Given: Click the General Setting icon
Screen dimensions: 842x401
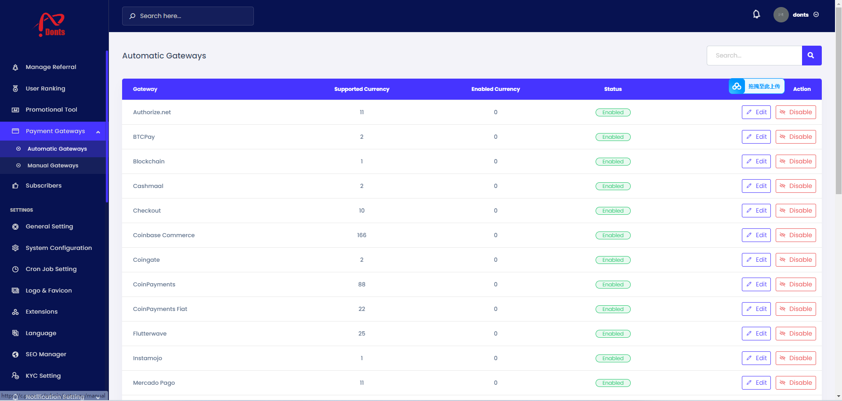Looking at the screenshot, I should [15, 227].
